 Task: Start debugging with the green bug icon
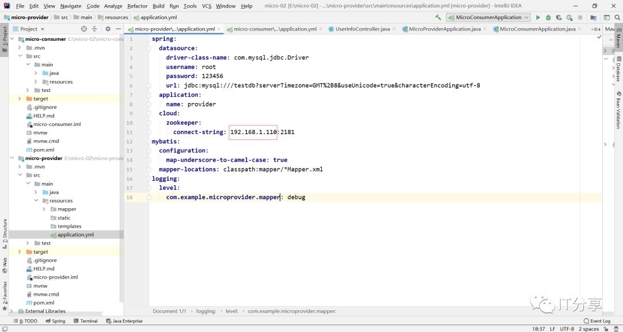pyautogui.click(x=549, y=17)
